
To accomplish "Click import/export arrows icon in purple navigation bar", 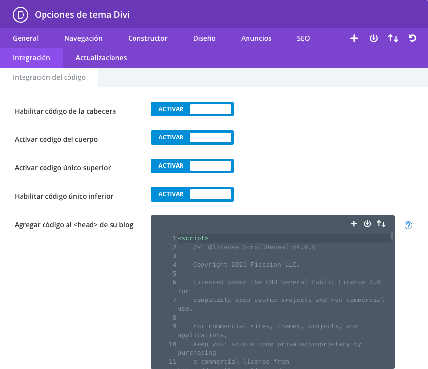I will point(393,38).
